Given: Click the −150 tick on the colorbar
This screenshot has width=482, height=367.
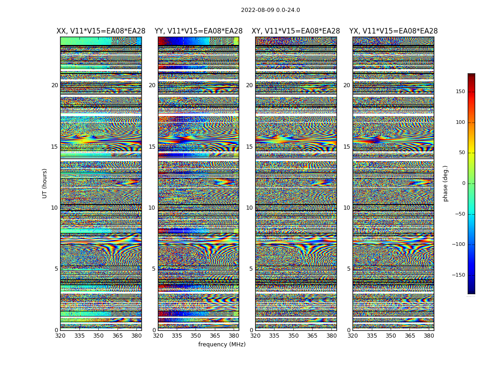Looking at the screenshot, I should tap(459, 275).
